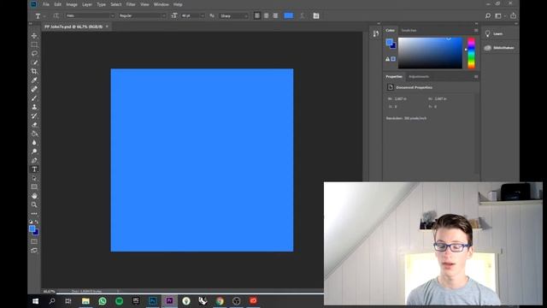Open the Color panel flyout menu
The width and height of the screenshot is (547, 308).
476,31
